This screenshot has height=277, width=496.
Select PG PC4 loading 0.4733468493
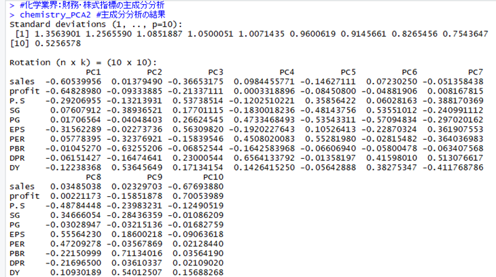(x=264, y=120)
